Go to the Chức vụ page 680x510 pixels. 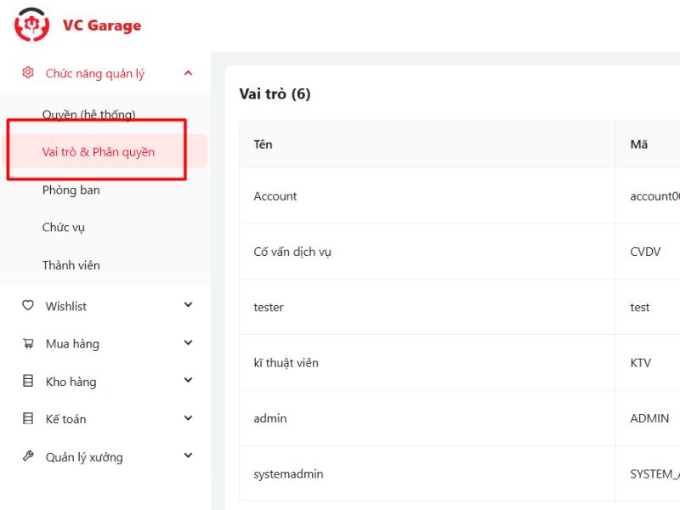[64, 228]
